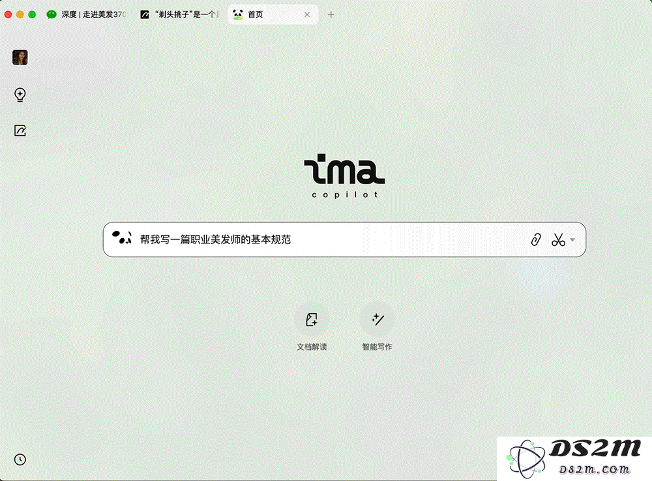Click the ima copilot logo
The width and height of the screenshot is (652, 481).
[x=344, y=176]
